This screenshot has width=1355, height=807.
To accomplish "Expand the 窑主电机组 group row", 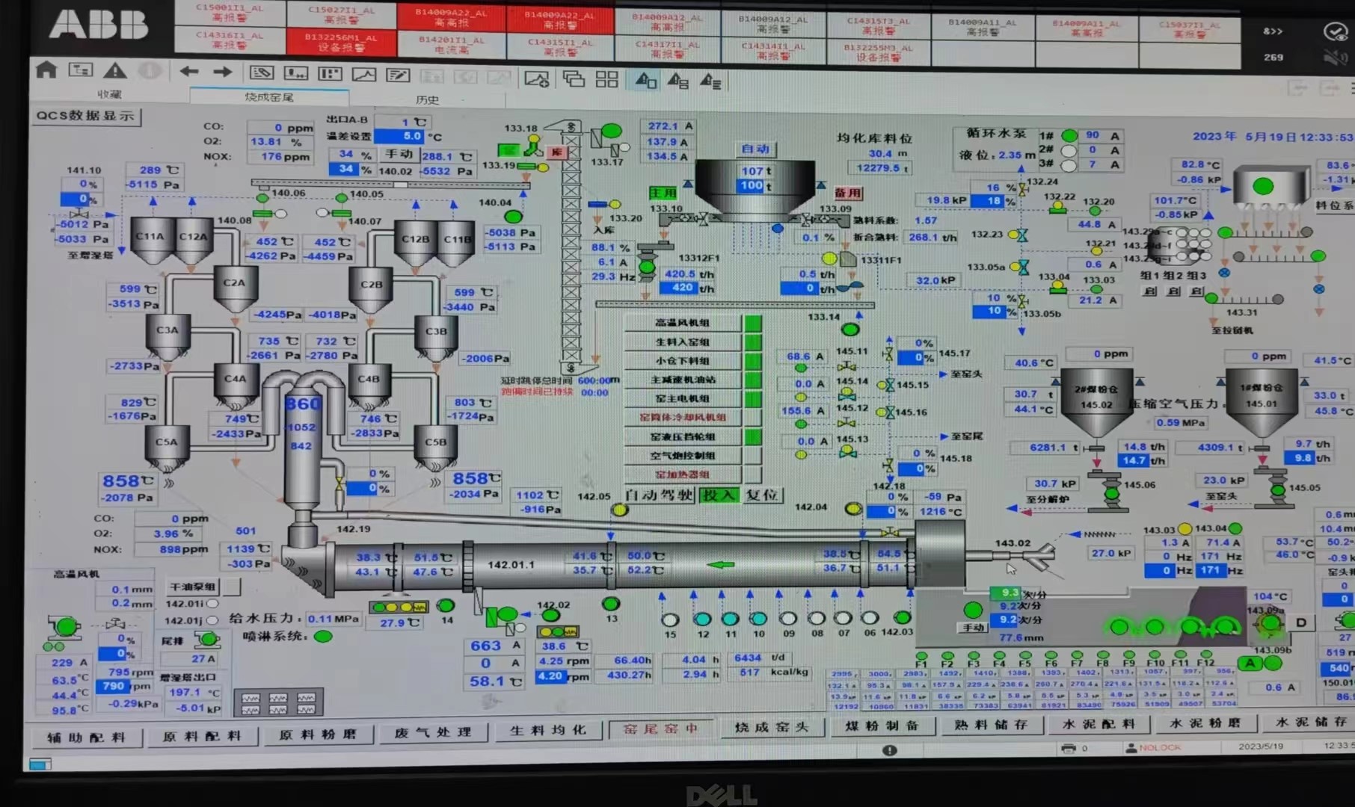I will (682, 399).
